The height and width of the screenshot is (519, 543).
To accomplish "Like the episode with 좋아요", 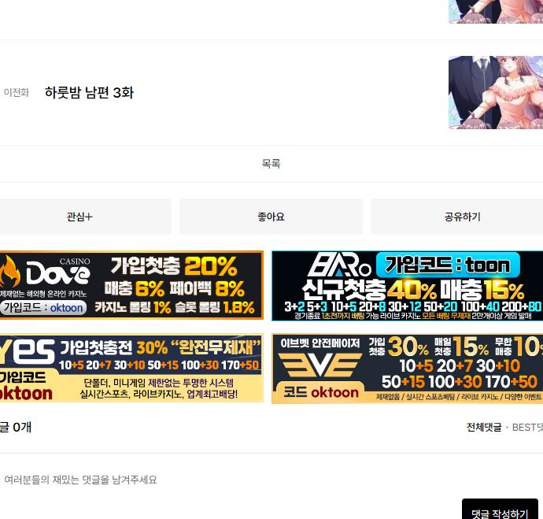I will click(x=271, y=217).
